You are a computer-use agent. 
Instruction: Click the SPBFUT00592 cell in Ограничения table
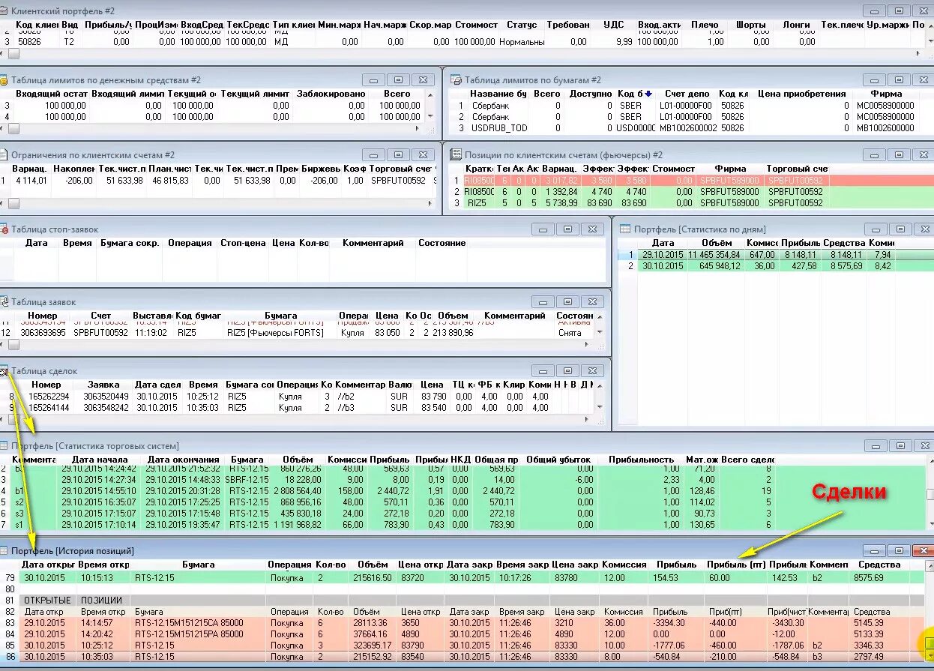click(397, 181)
